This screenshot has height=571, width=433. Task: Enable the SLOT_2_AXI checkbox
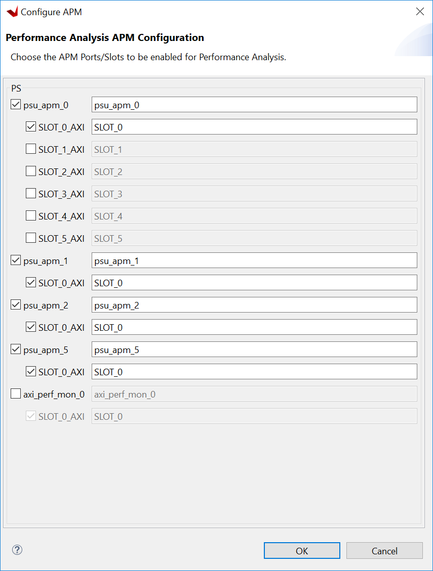coord(31,171)
